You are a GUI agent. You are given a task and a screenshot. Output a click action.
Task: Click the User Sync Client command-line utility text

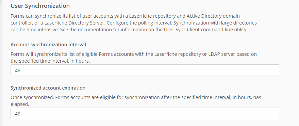point(205,30)
